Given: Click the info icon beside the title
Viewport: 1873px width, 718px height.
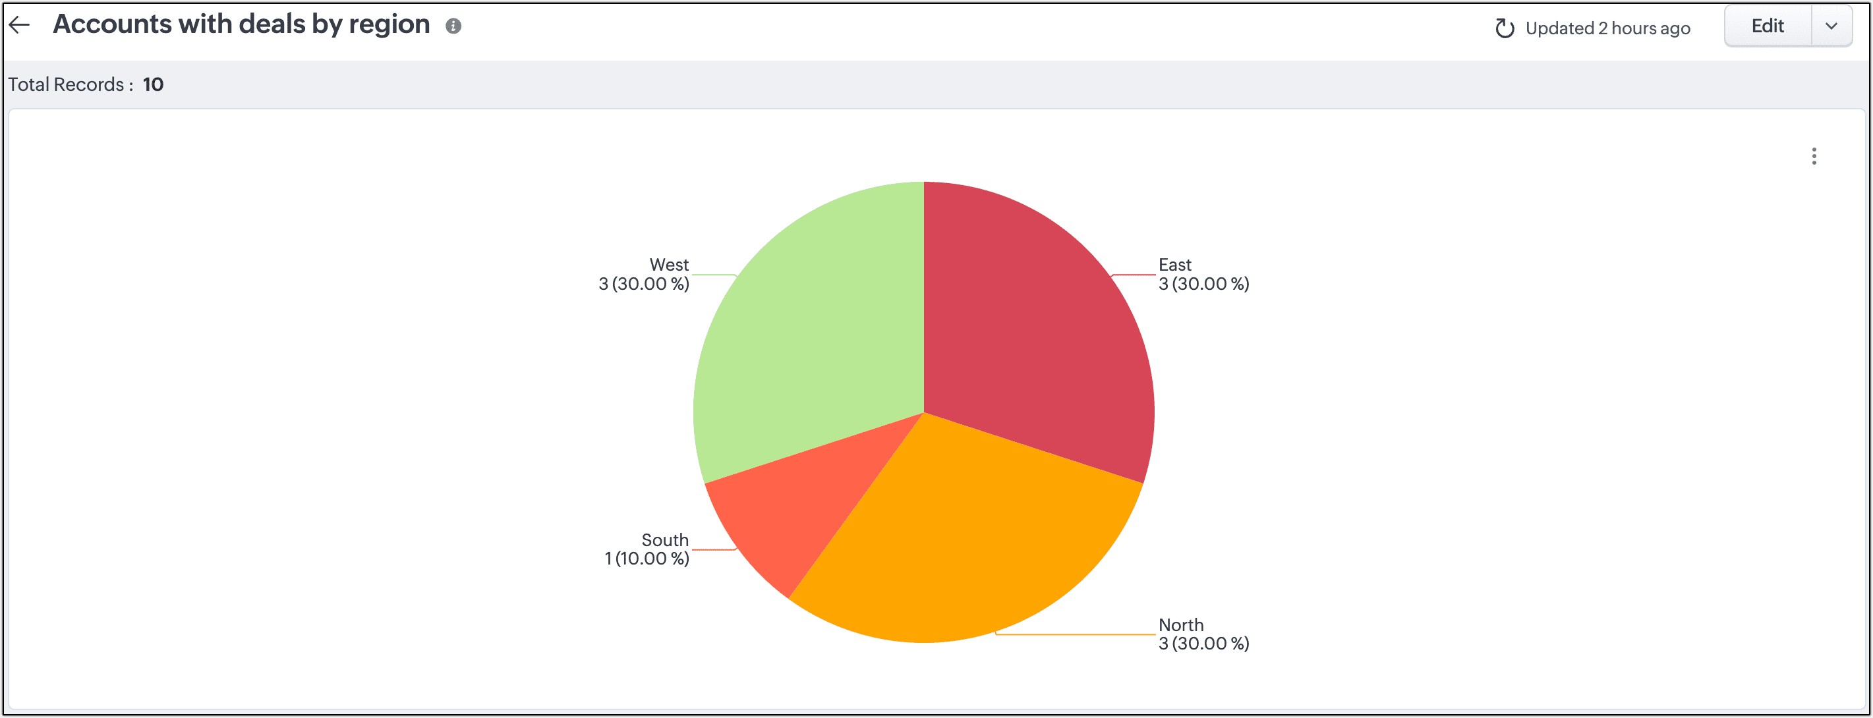Looking at the screenshot, I should coord(453,27).
